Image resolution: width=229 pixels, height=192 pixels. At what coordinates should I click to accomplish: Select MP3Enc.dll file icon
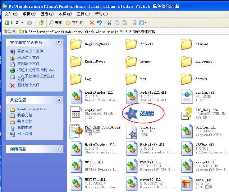pos(76,166)
